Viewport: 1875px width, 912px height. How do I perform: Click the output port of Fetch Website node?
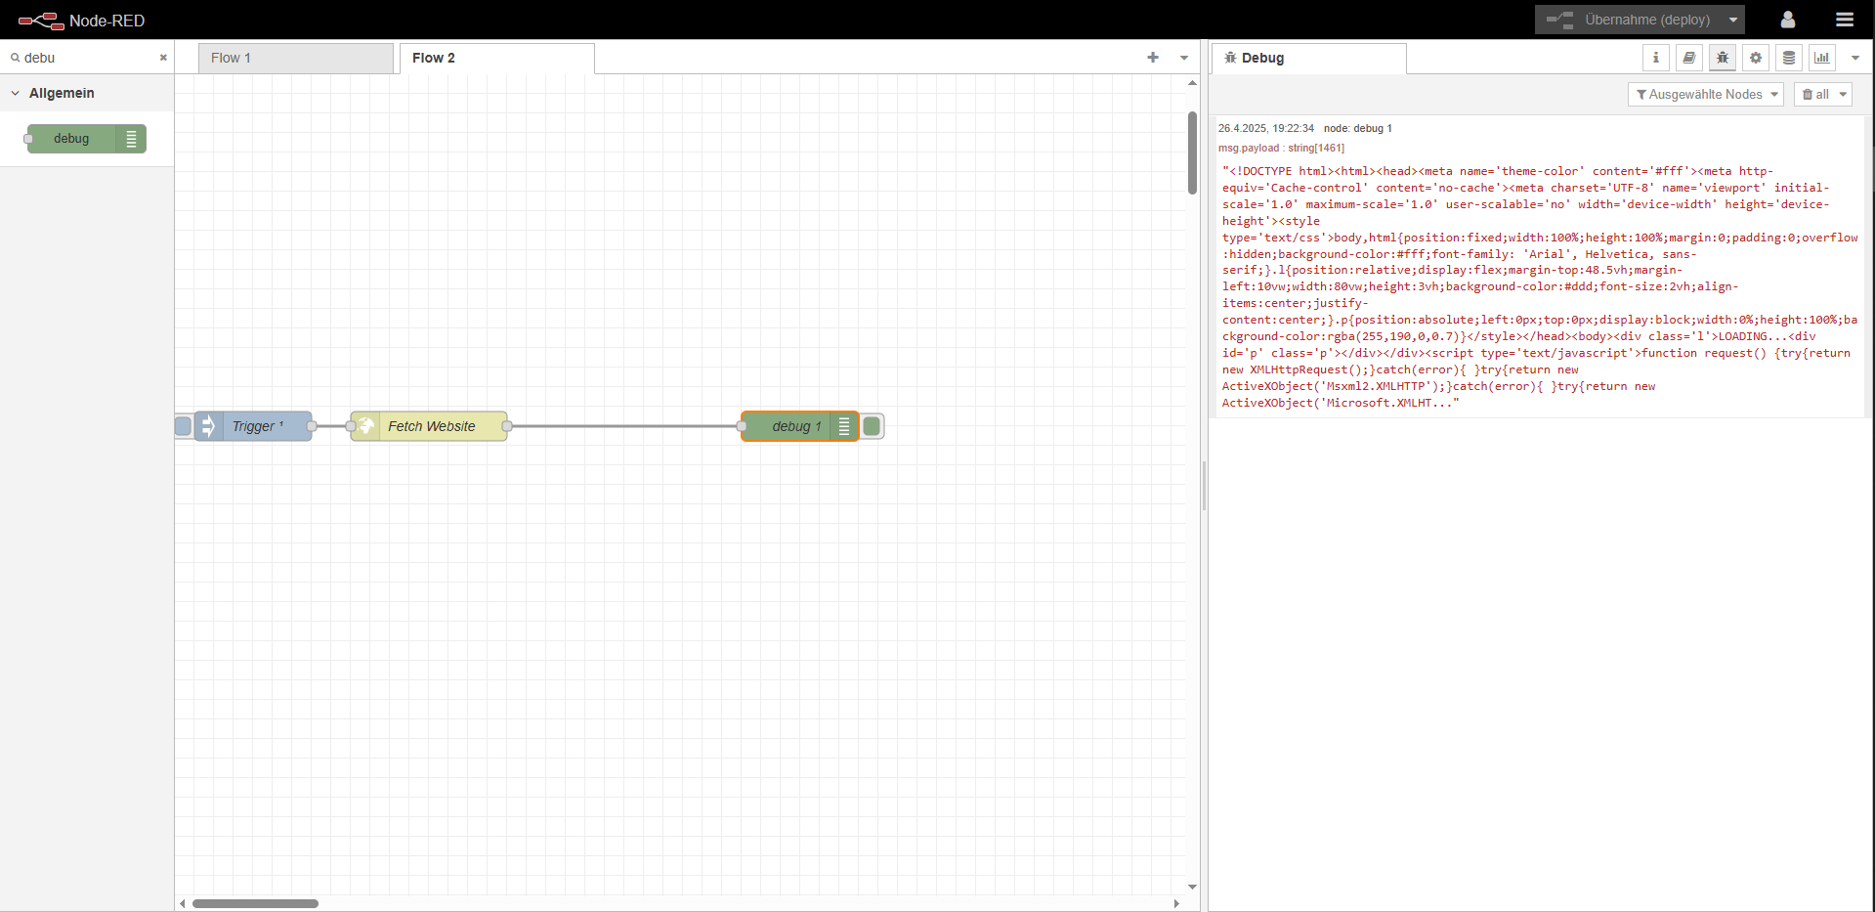507,426
